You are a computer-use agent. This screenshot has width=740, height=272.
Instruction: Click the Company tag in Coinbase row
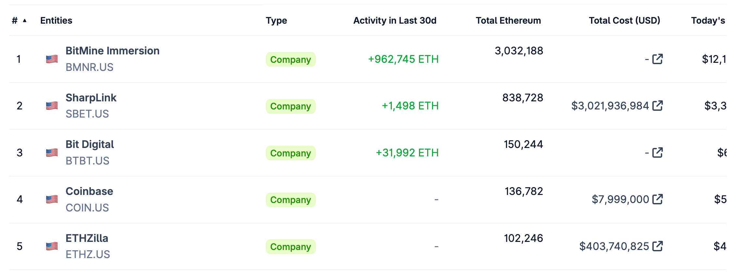click(290, 200)
